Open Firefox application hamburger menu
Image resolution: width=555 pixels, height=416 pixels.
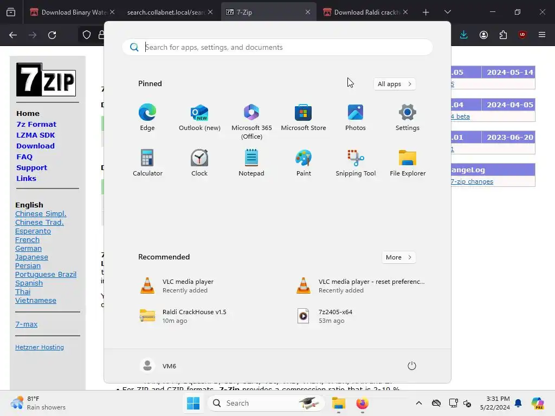point(542,35)
